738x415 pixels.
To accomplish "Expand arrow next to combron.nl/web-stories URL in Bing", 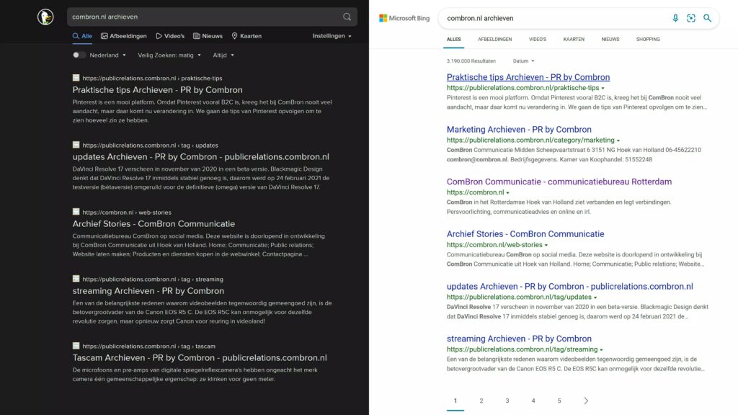I will tap(546, 245).
